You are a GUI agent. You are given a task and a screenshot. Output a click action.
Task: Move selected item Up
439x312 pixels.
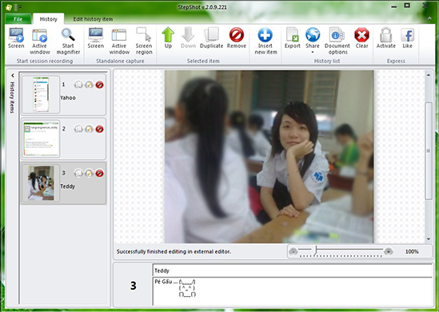[168, 38]
